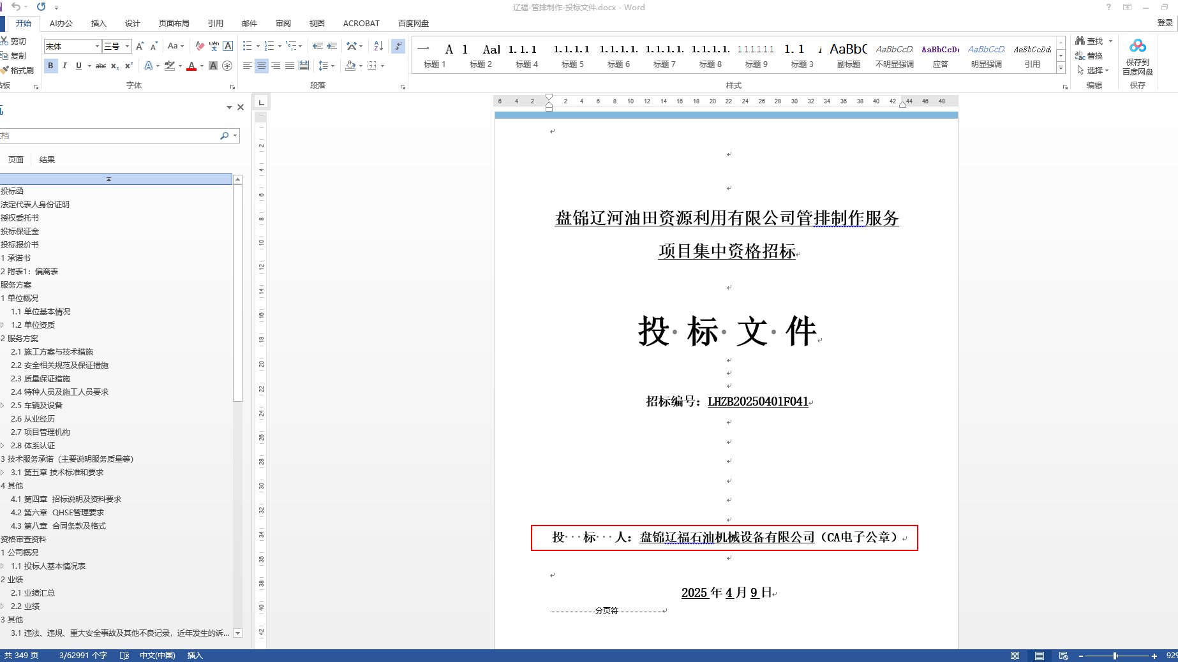1178x662 pixels.
Task: Toggle superscript formatting
Action: 128,66
